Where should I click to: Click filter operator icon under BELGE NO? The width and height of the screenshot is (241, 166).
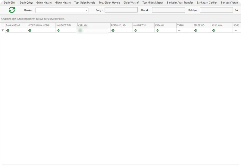coord(196,31)
